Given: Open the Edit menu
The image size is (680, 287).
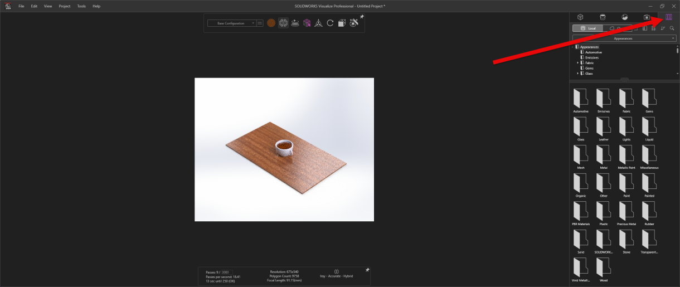Looking at the screenshot, I should click(35, 6).
